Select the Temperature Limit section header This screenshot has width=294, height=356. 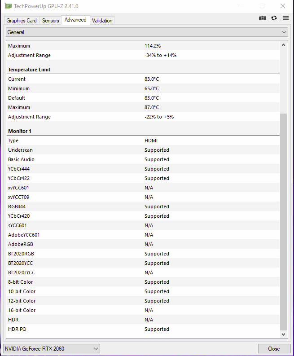(x=29, y=70)
